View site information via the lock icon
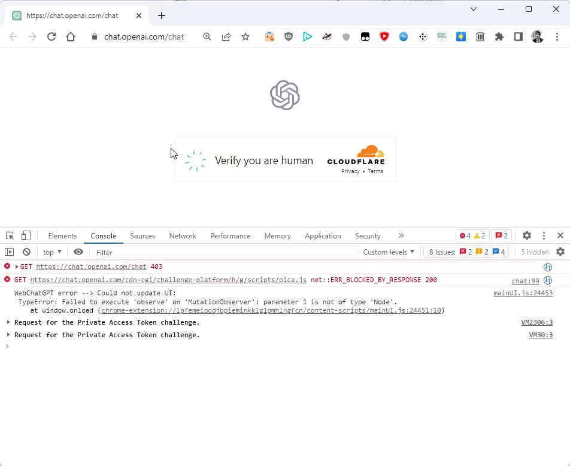The width and height of the screenshot is (570, 466). [95, 37]
